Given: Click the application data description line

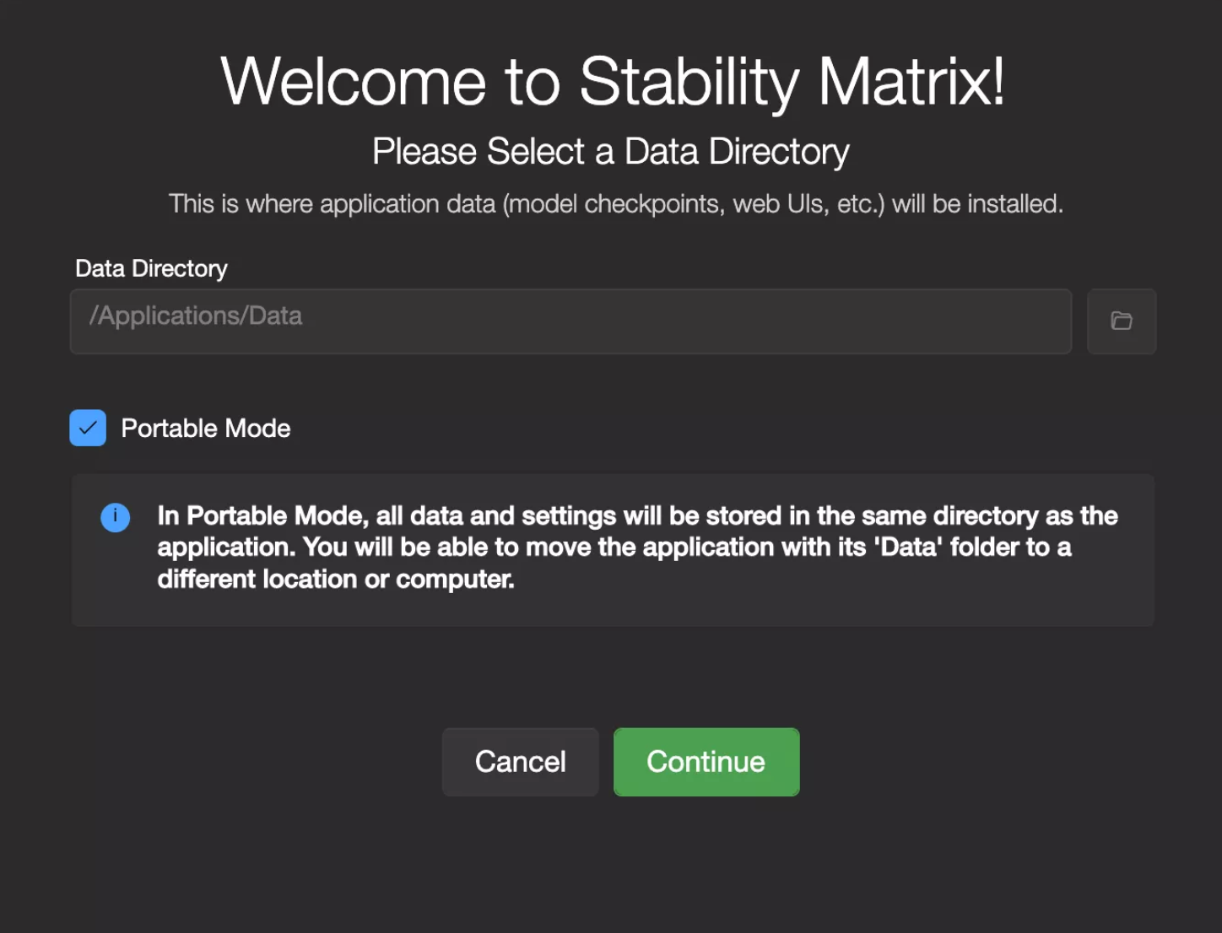Looking at the screenshot, I should click(616, 204).
